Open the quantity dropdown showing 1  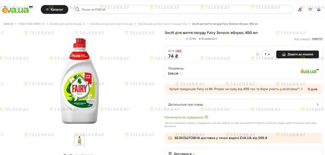click(268, 54)
